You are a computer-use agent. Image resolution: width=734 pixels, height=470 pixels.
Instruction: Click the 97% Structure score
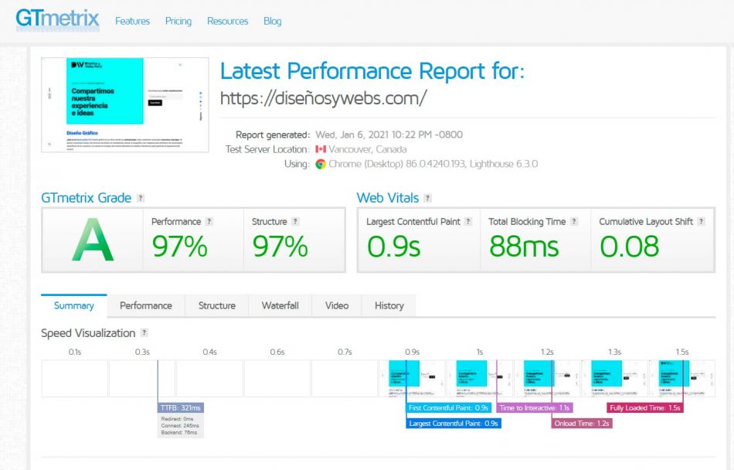280,247
